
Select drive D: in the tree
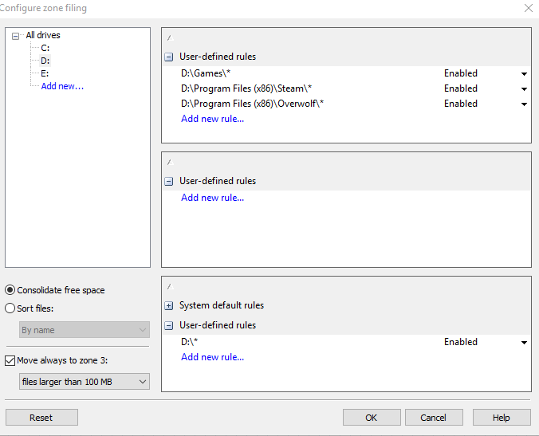[x=45, y=61]
